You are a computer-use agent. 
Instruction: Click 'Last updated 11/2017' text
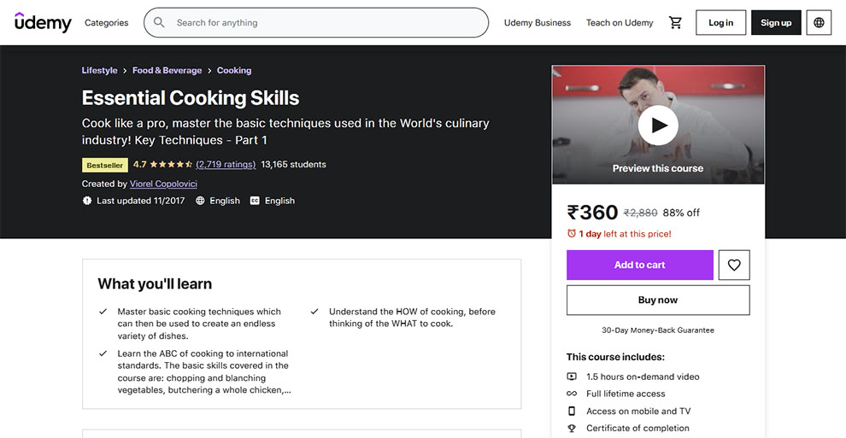(x=140, y=201)
